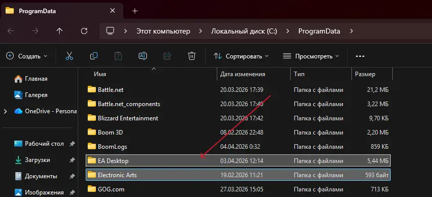Screen dimensions: 432x197
Task: Select the Battle.net folder name
Action: point(111,89)
